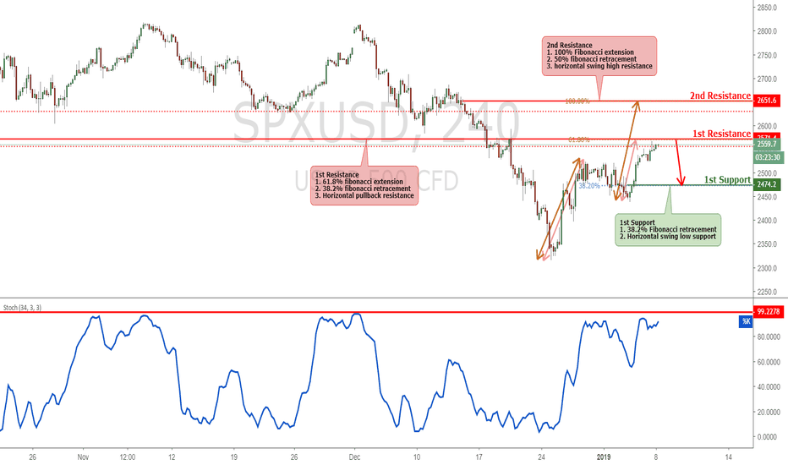Click the 2450.0 price axis label
The height and width of the screenshot is (465, 788).
click(768, 197)
